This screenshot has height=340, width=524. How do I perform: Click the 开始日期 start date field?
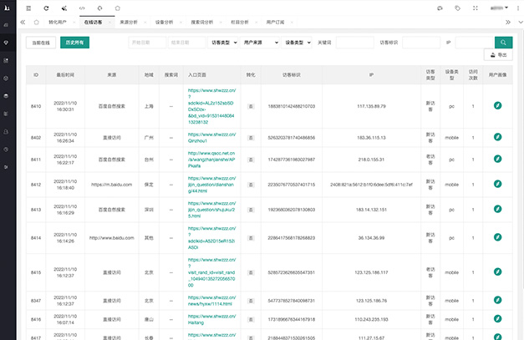[145, 42]
